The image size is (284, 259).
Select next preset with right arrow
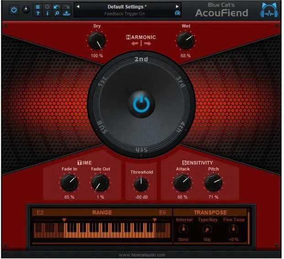tap(177, 7)
